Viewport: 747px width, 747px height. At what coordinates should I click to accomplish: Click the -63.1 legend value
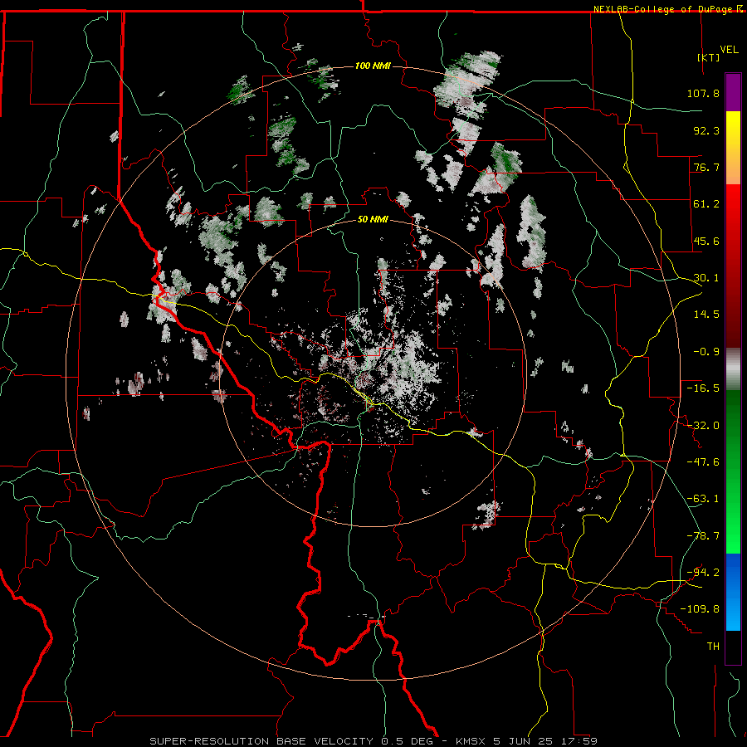click(703, 499)
